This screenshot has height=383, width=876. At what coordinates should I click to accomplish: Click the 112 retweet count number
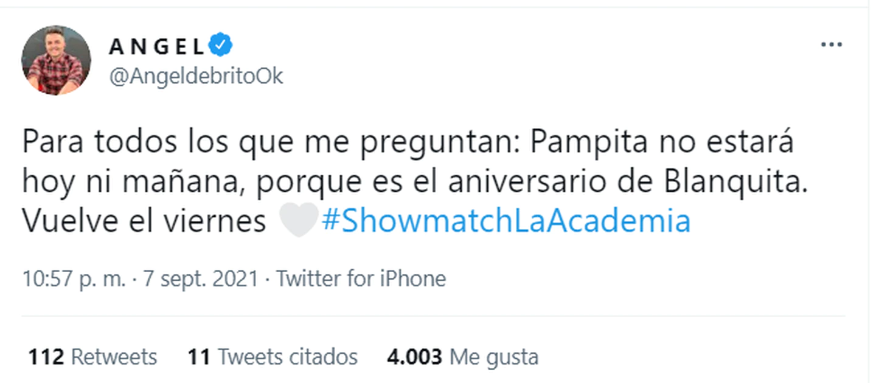[46, 356]
